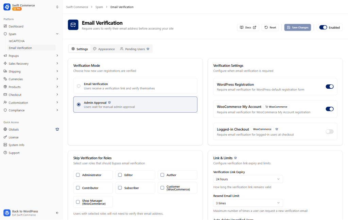
Task: Click the Shipping truck icon
Action: (x=5, y=71)
